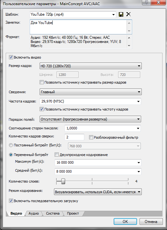Click the Заметки scrollbar up arrow
The image size is (167, 230).
click(129, 23)
